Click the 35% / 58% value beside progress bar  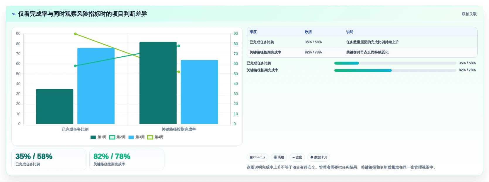tap(467, 63)
